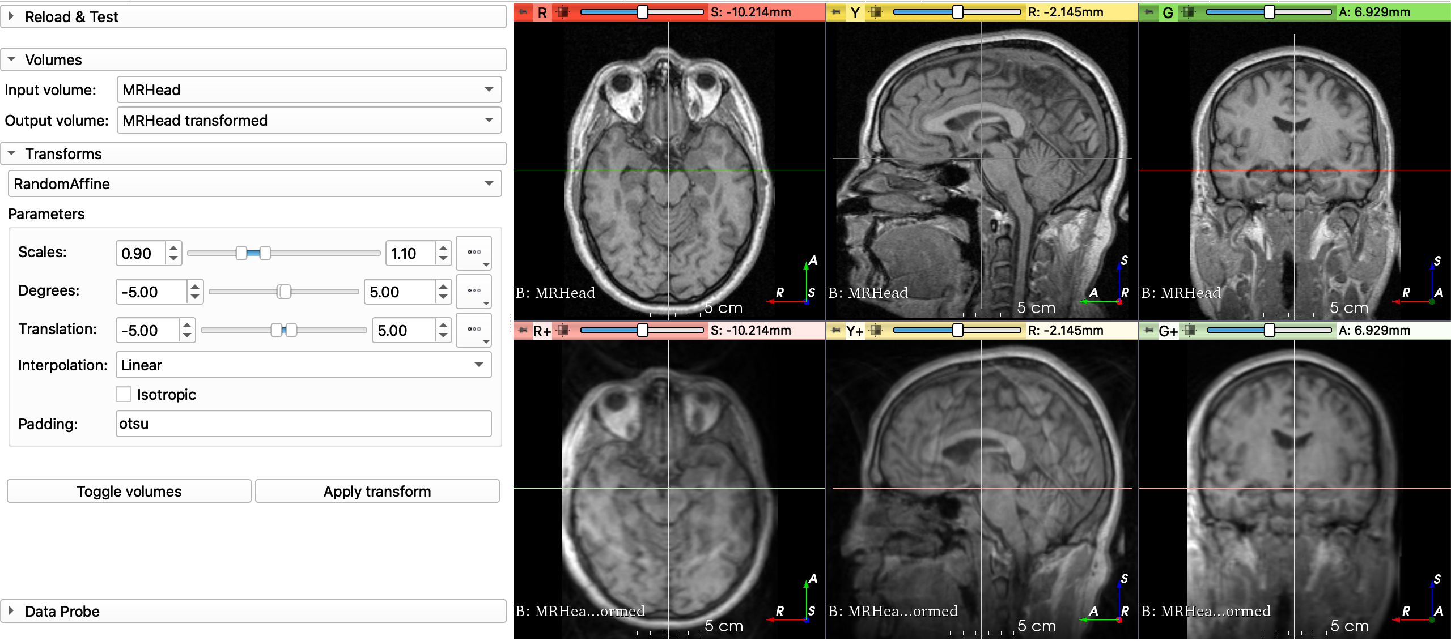1451x641 pixels.
Task: Click the Toggle volumes button
Action: (x=129, y=491)
